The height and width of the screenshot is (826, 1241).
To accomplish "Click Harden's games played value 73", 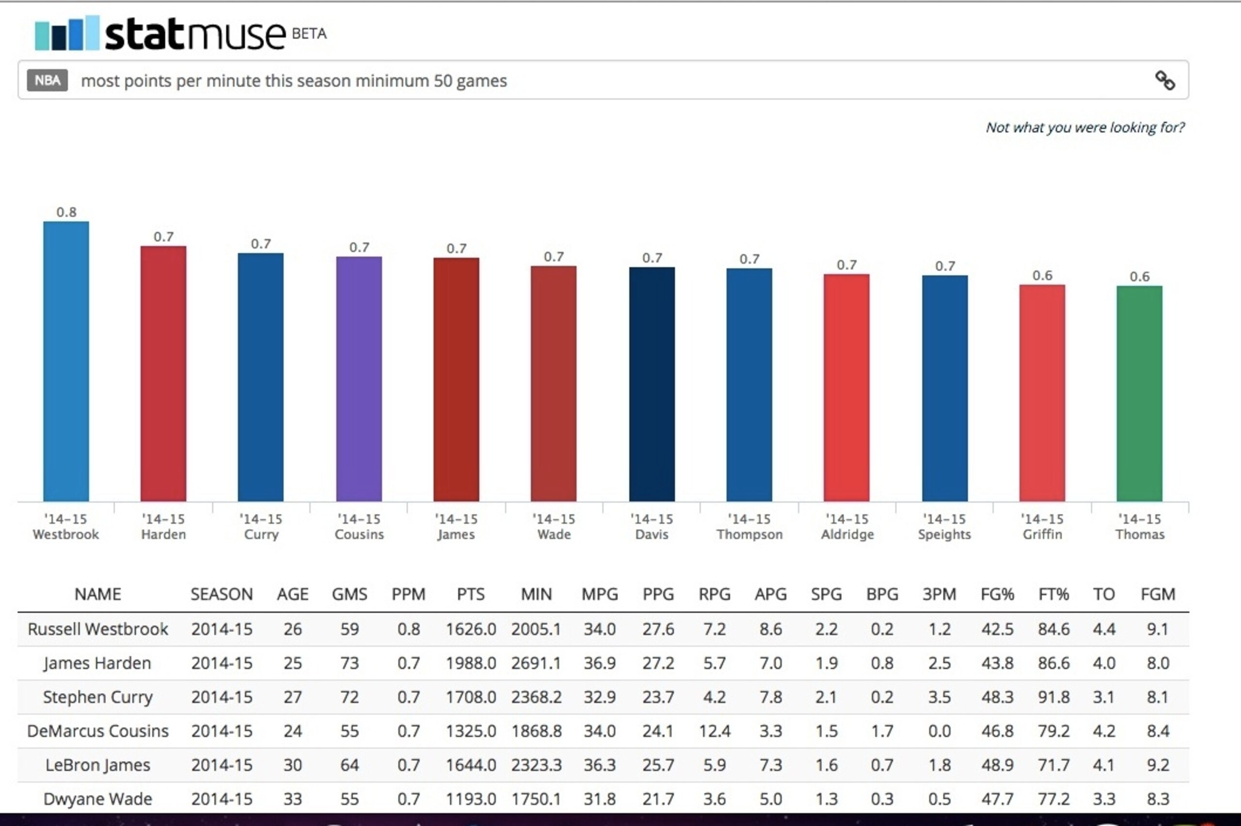I will tap(350, 663).
